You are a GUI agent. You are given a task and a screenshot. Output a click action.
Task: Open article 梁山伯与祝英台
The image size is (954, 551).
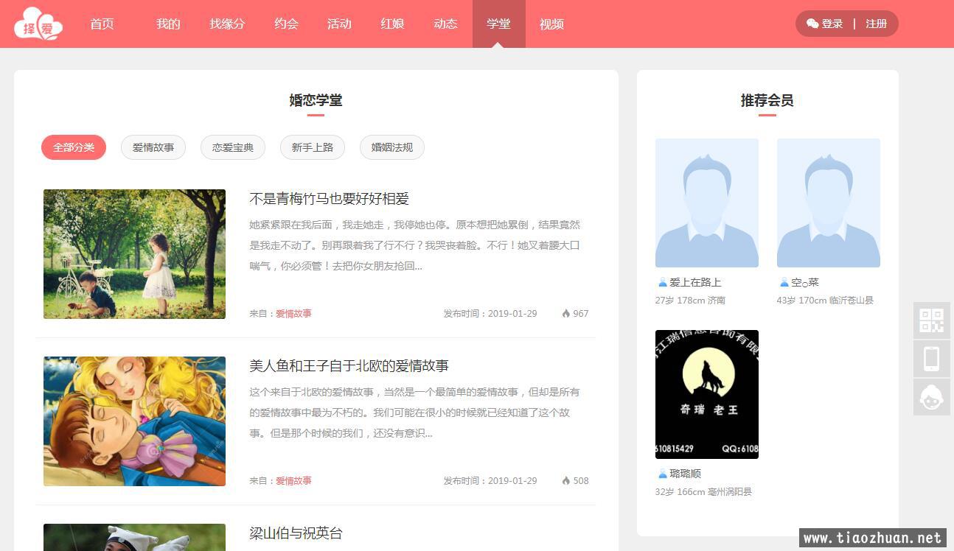click(x=296, y=533)
